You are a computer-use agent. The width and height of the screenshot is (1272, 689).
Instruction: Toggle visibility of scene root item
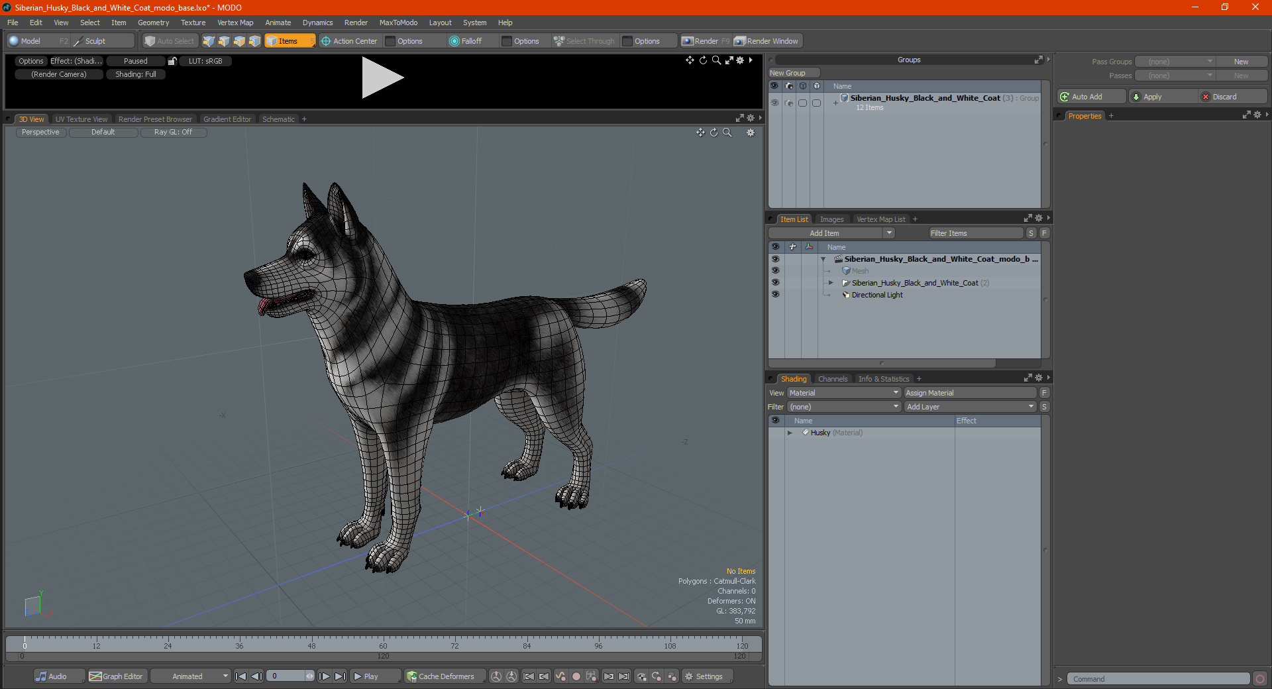click(775, 259)
